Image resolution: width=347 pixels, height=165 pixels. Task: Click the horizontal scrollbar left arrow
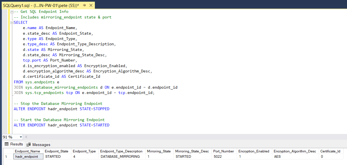tap(26, 137)
